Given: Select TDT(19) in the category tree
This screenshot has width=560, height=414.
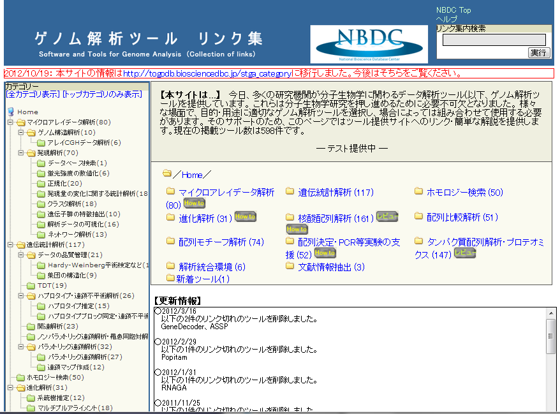Looking at the screenshot, I should point(52,285).
